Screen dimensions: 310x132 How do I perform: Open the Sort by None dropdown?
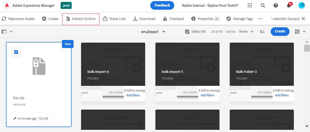(246, 32)
